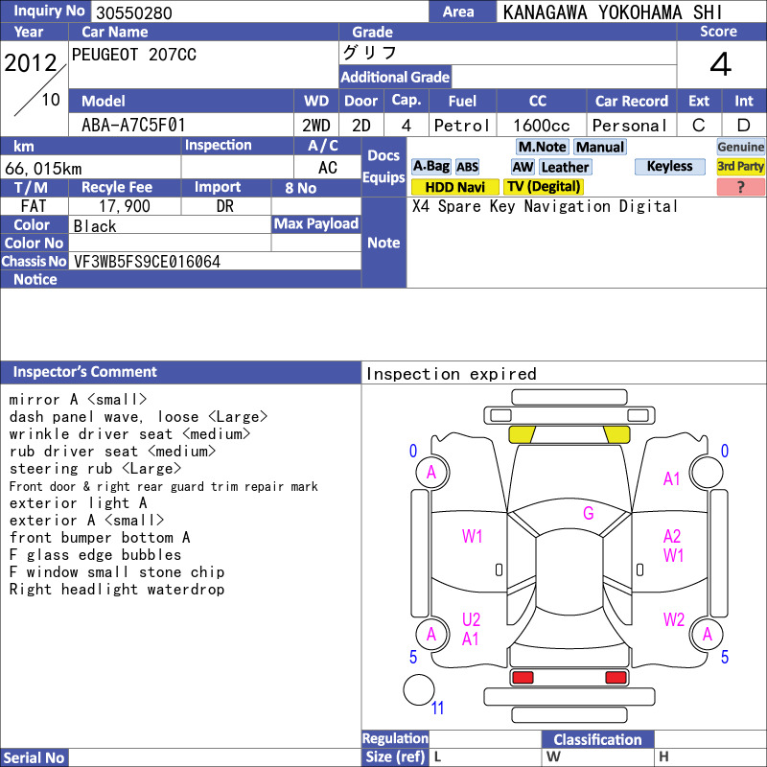Click the G mark on windshield diagram
Viewport: 767px width, 767px height.
point(588,513)
